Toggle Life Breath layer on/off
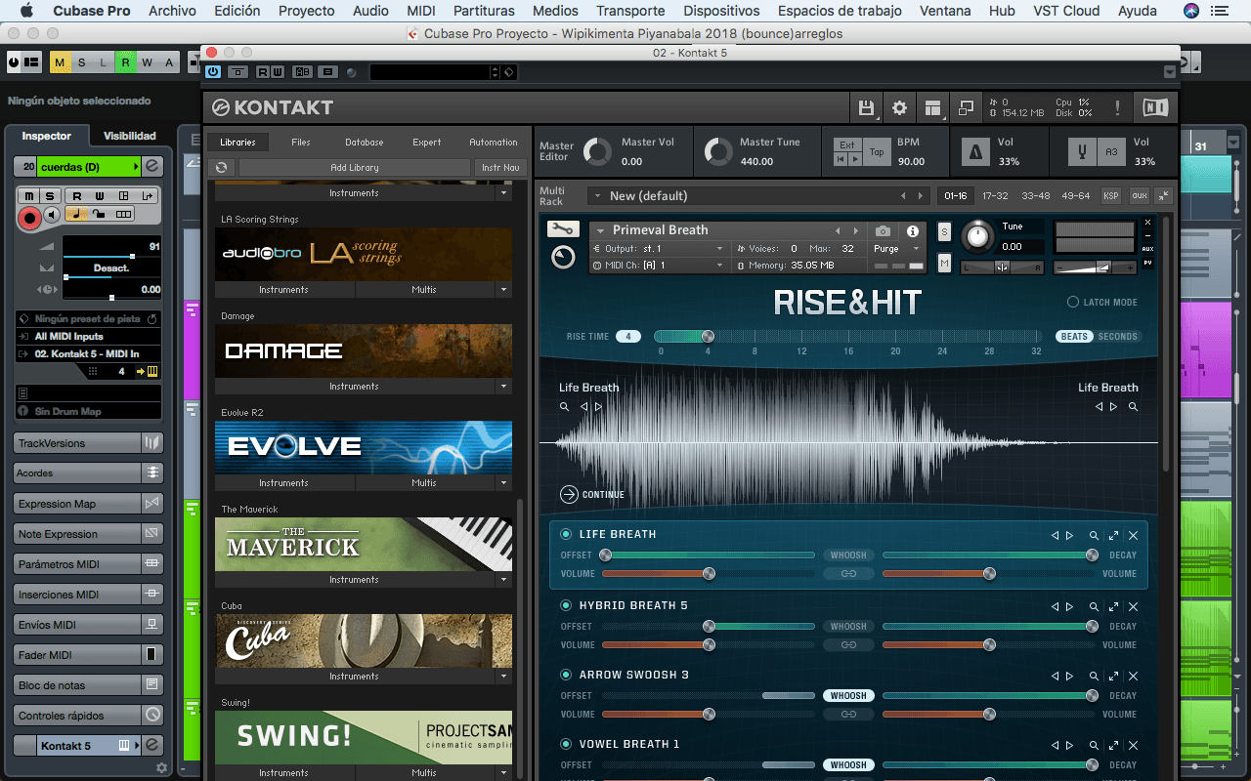 click(566, 534)
